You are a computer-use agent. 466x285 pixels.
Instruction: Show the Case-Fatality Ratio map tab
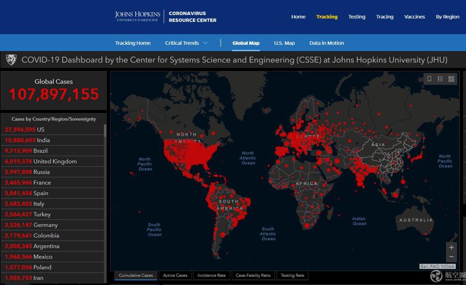tap(253, 275)
